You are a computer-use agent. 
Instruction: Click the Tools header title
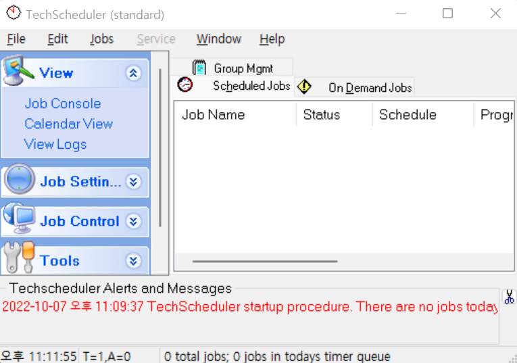(59, 261)
